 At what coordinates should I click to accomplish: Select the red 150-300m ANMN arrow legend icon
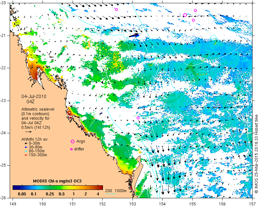pos(26,155)
